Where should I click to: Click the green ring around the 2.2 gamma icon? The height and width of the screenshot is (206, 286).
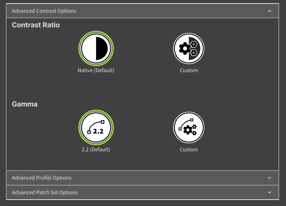pyautogui.click(x=96, y=111)
